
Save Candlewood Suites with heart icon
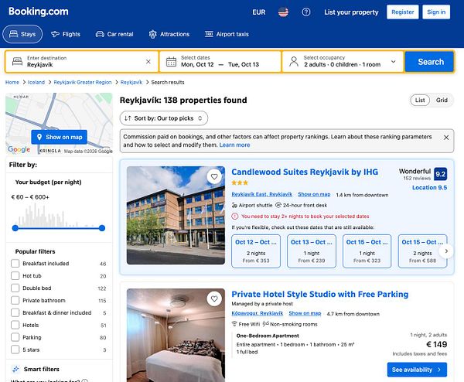214,176
